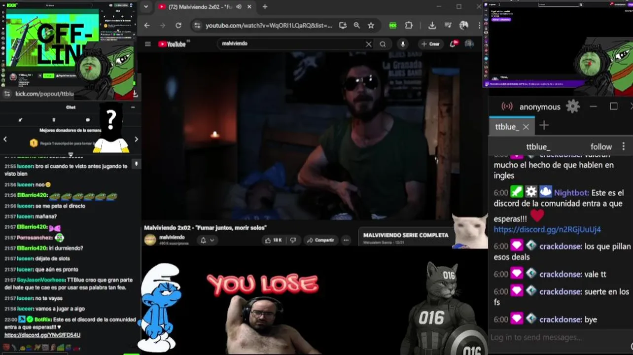Go back in the YouTube browser window
This screenshot has width=633, height=355.
[x=147, y=26]
